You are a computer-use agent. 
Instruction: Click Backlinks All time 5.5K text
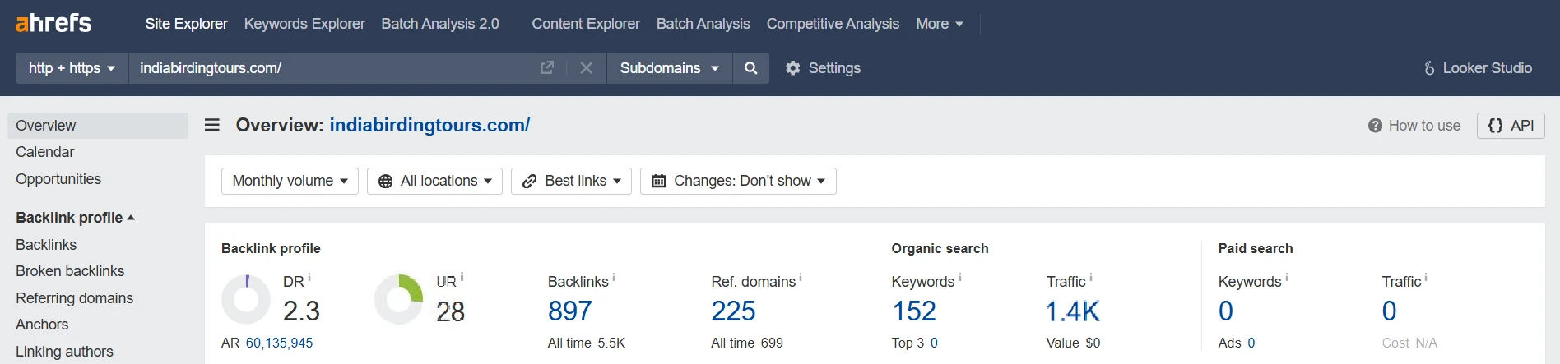point(587,343)
